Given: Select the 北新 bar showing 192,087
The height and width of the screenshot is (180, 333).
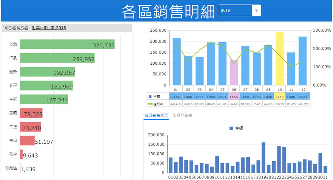Looking at the screenshot, I should coord(48,72).
